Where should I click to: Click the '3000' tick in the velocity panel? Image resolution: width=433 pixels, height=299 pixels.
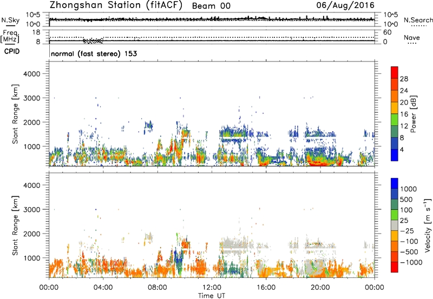[x=31, y=209]
